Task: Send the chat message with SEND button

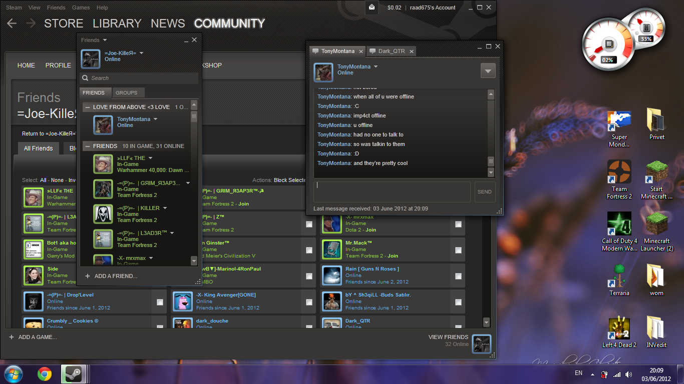Action: click(x=485, y=192)
